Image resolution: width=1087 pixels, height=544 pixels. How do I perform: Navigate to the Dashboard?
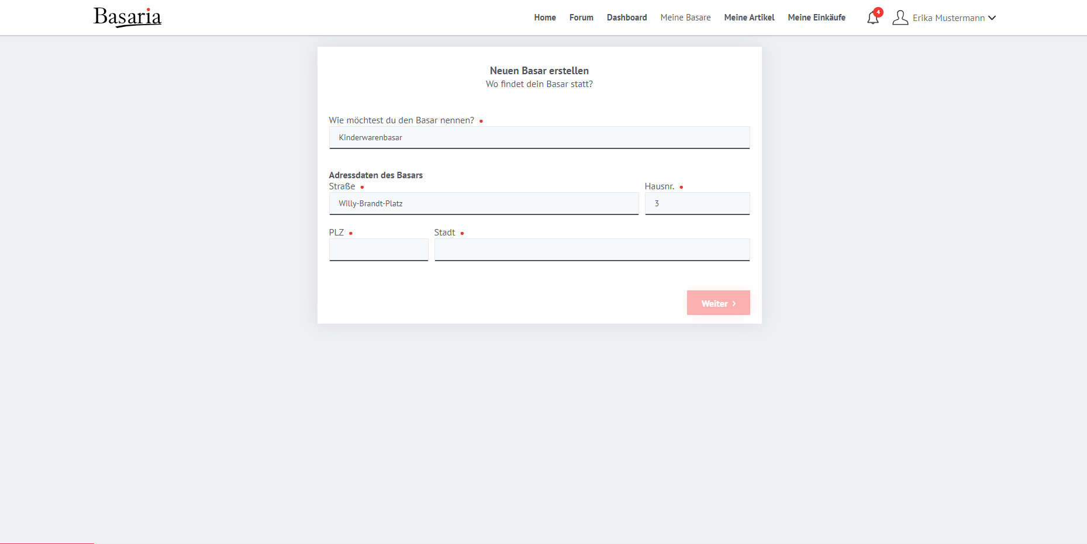pyautogui.click(x=626, y=18)
